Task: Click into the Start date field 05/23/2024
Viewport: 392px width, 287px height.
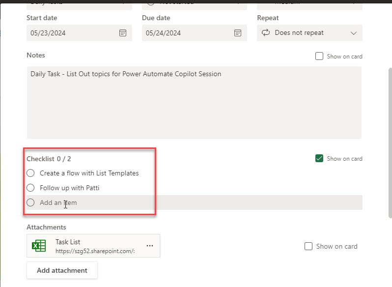Action: pyautogui.click(x=79, y=33)
